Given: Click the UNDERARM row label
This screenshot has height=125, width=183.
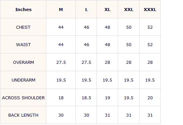Looking at the screenshot, I should point(24,80).
